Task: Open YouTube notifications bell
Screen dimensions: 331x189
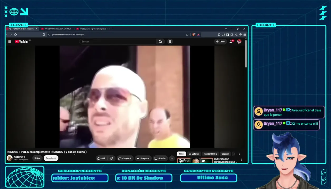Action: point(231,41)
